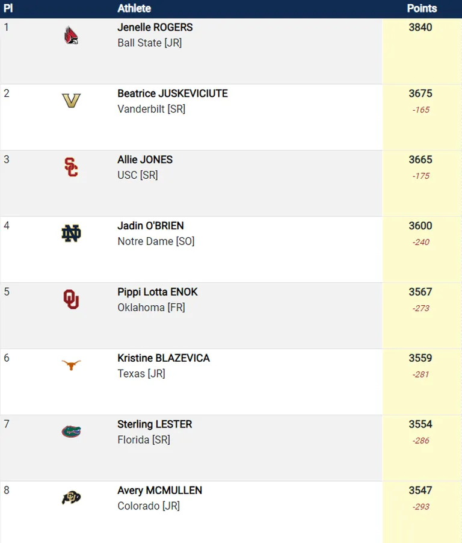Open Jenelle ROGERS athlete profile
Image resolution: width=462 pixels, height=543 pixels.
tap(155, 27)
